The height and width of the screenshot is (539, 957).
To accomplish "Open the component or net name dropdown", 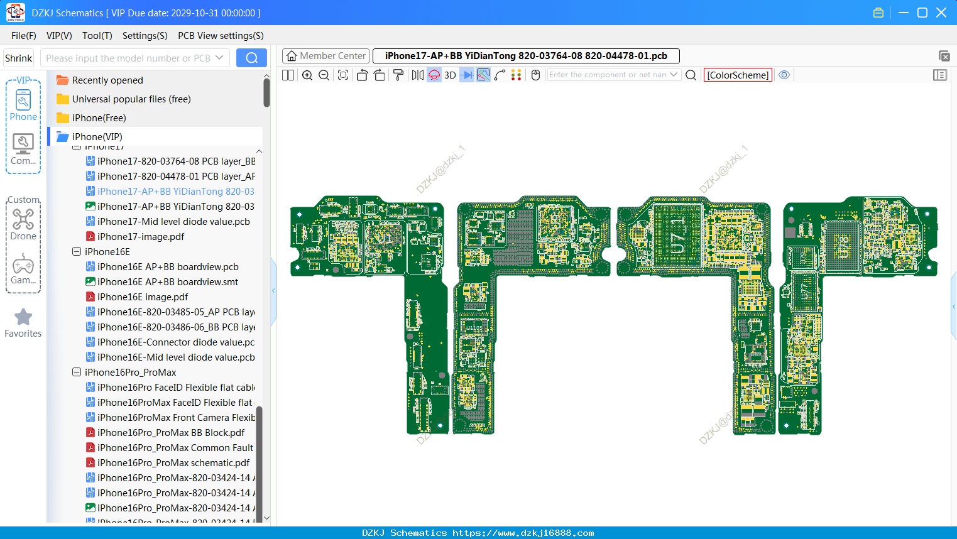I will (x=674, y=75).
